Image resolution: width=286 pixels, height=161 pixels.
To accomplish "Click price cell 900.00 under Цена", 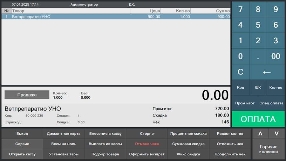I will pyautogui.click(x=154, y=17).
